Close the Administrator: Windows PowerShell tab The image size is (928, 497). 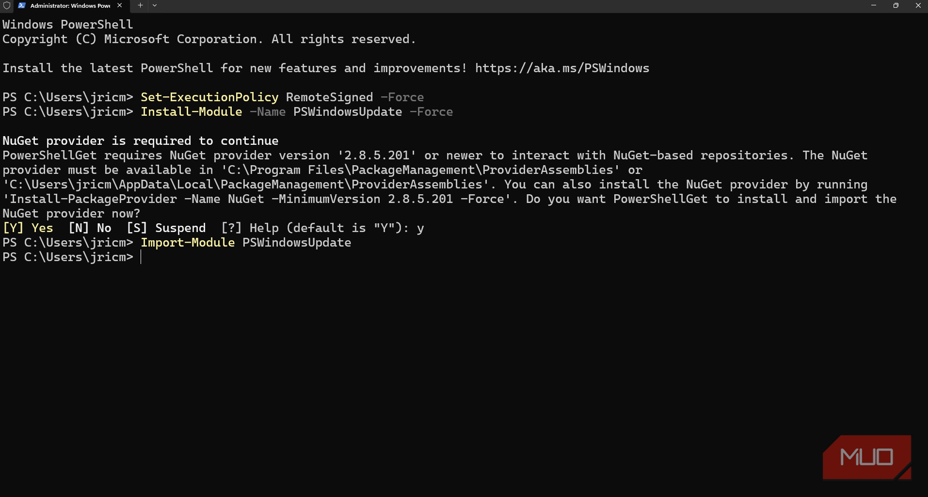pos(120,5)
